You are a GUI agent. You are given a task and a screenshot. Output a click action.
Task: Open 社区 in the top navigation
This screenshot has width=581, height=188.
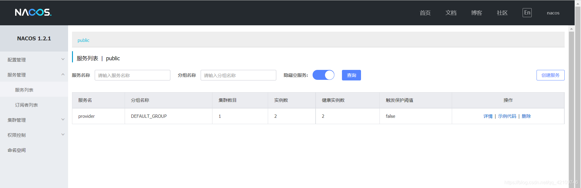[502, 13]
